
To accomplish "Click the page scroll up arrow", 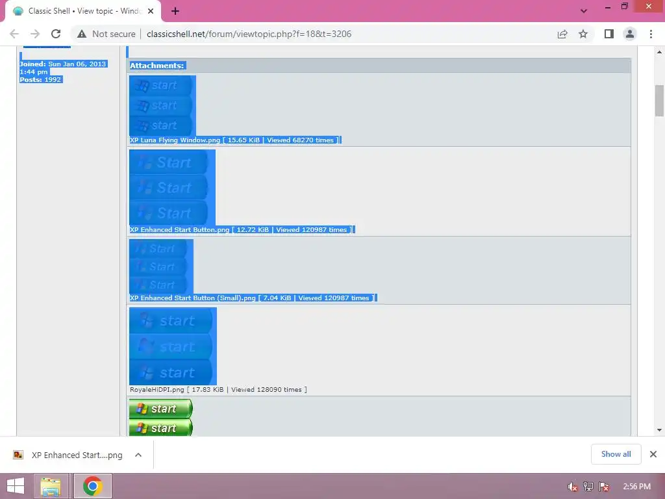I will [660, 52].
